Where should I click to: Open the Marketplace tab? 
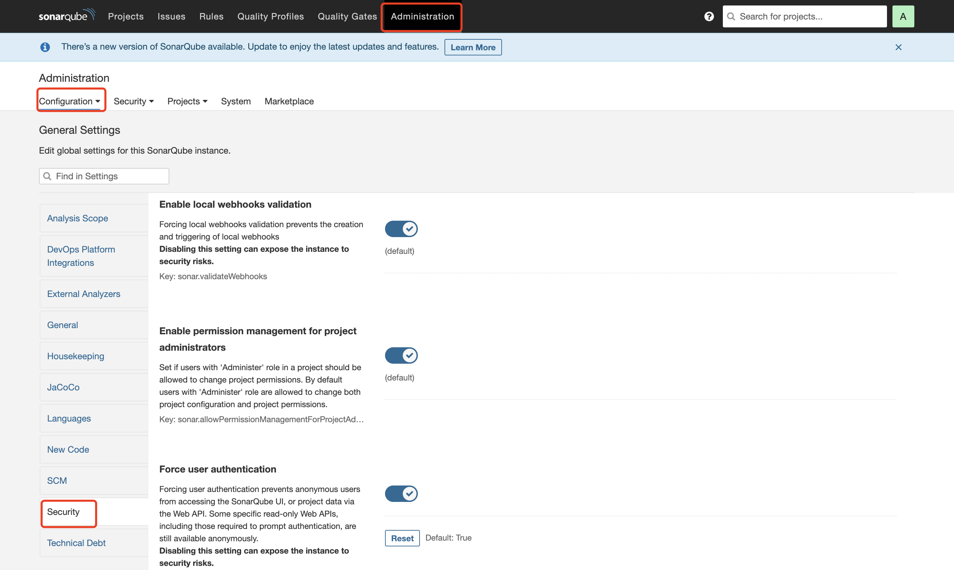[289, 101]
